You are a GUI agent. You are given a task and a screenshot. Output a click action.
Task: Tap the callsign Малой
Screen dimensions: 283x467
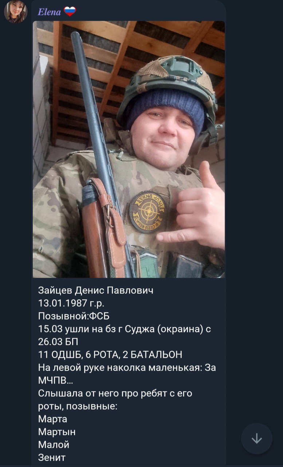point(54,445)
